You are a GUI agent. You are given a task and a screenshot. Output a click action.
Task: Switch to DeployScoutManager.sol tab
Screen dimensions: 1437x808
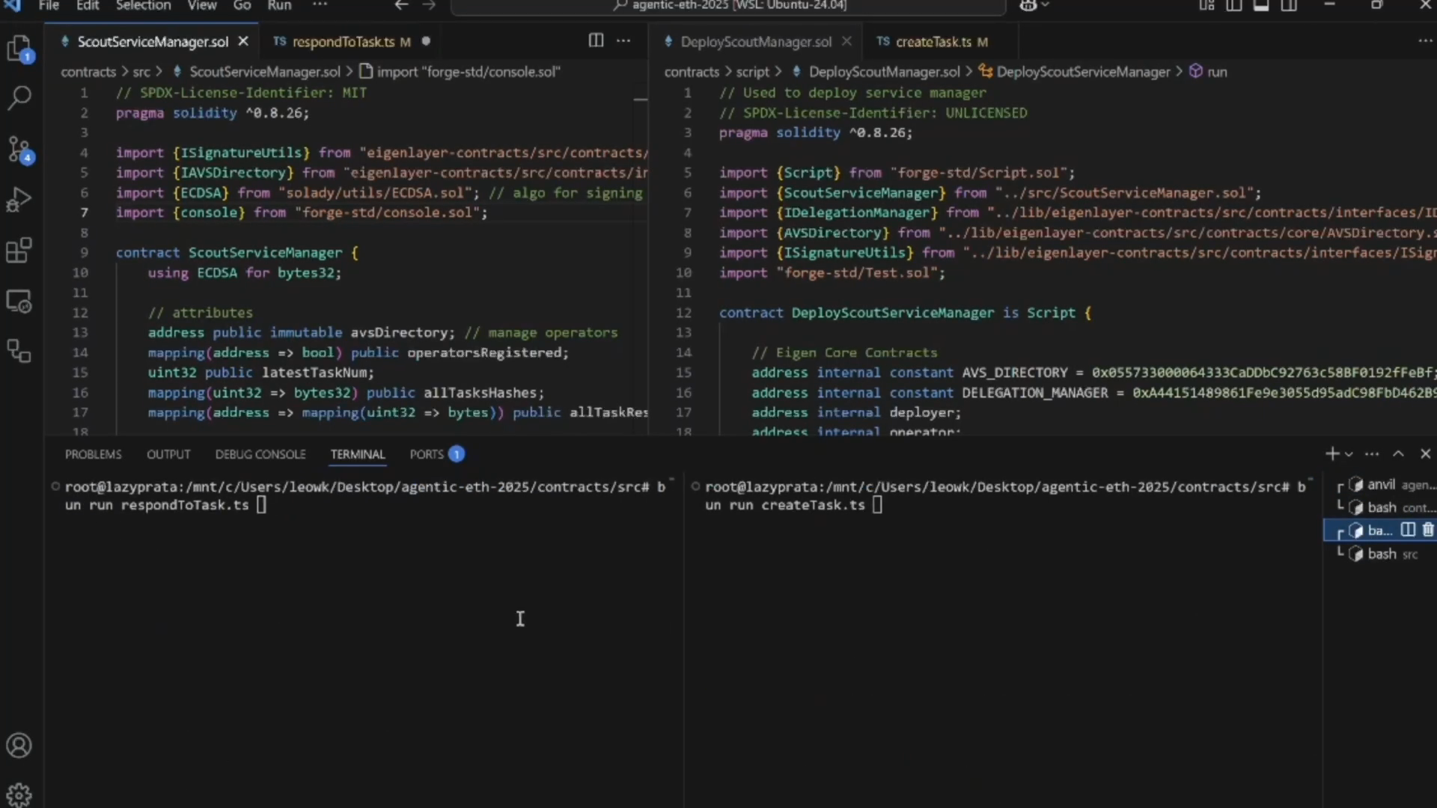click(x=756, y=41)
